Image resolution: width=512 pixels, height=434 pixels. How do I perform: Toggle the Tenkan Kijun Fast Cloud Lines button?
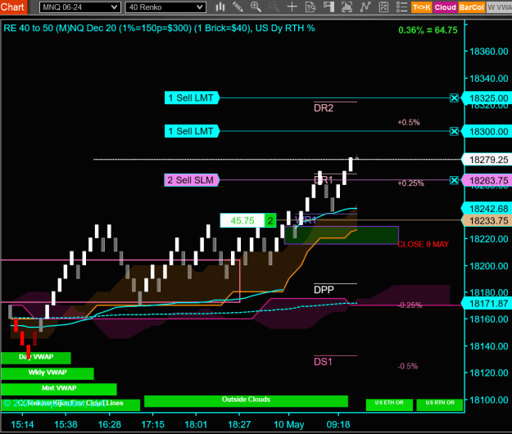[70, 405]
